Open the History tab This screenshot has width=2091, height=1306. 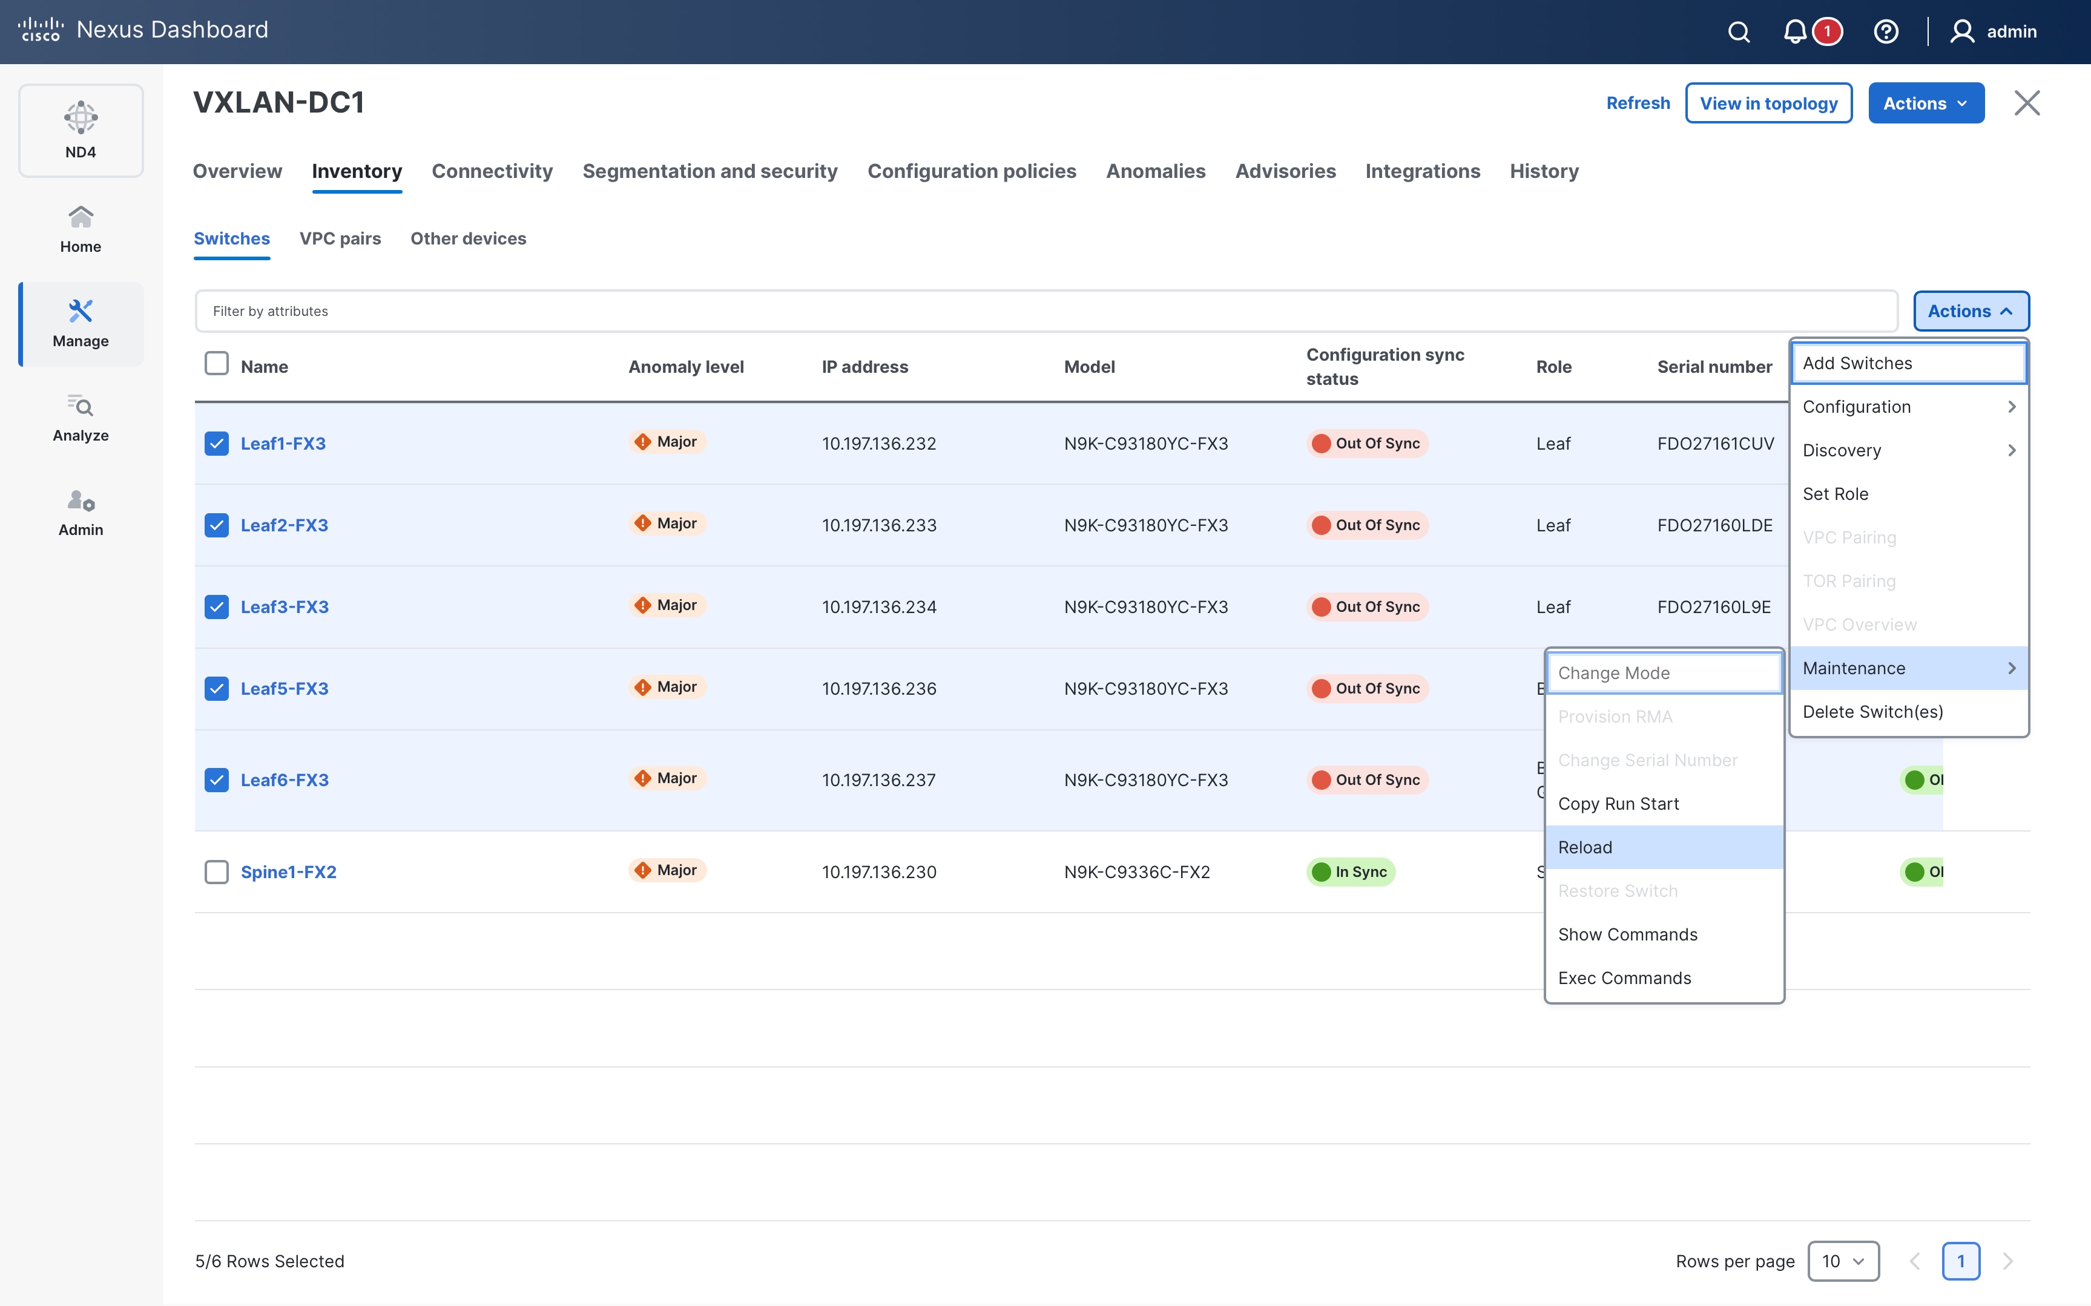(1545, 171)
